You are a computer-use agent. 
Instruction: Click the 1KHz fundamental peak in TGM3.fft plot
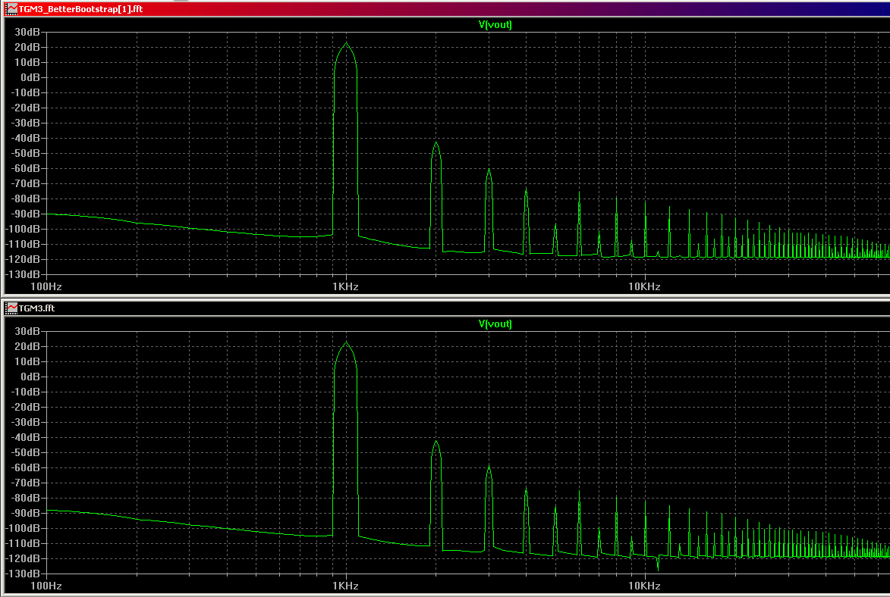click(346, 343)
